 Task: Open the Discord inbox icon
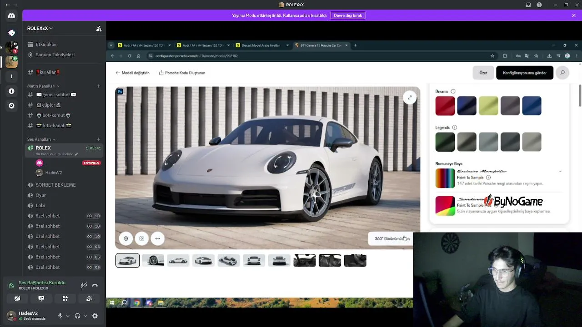[x=528, y=5]
